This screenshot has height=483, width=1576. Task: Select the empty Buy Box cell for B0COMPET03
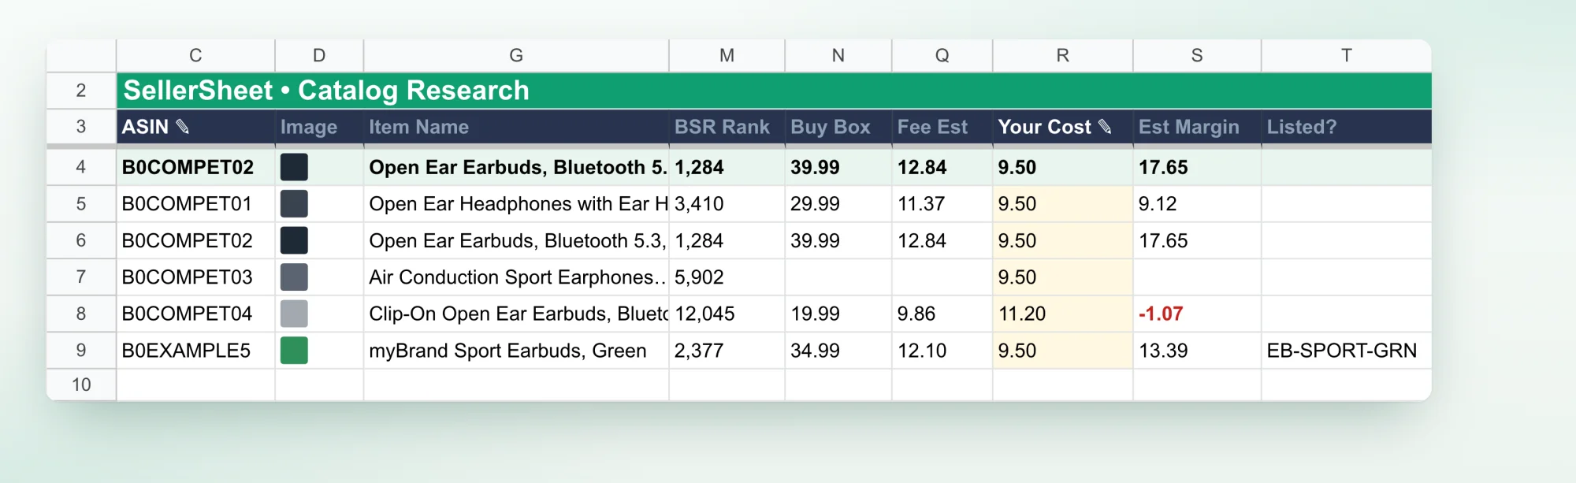click(838, 277)
